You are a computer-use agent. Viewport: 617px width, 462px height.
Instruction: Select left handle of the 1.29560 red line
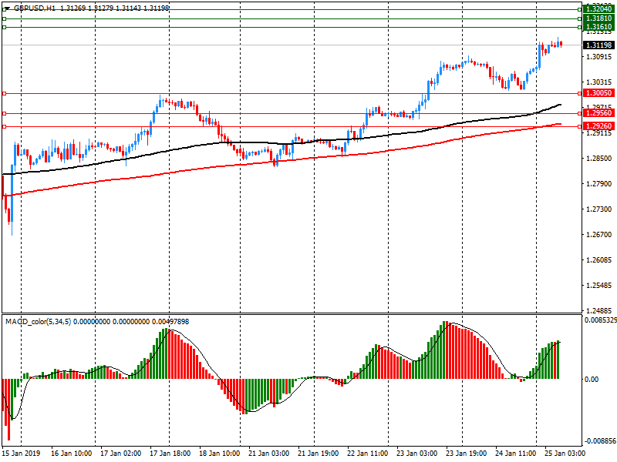pos(5,113)
